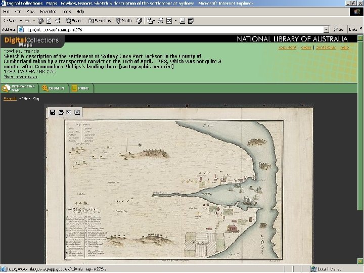Open the Tools menu
This screenshot has height=273, width=364.
[x=66, y=11]
